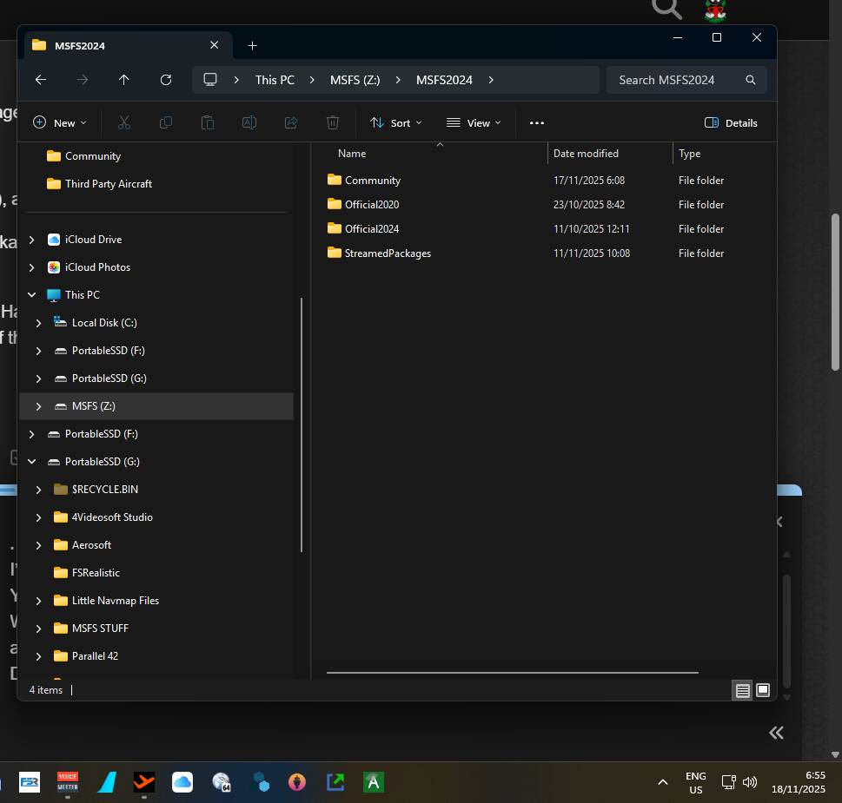Open iCloud app from taskbar
Screen dimensions: 842x803
pos(182,782)
